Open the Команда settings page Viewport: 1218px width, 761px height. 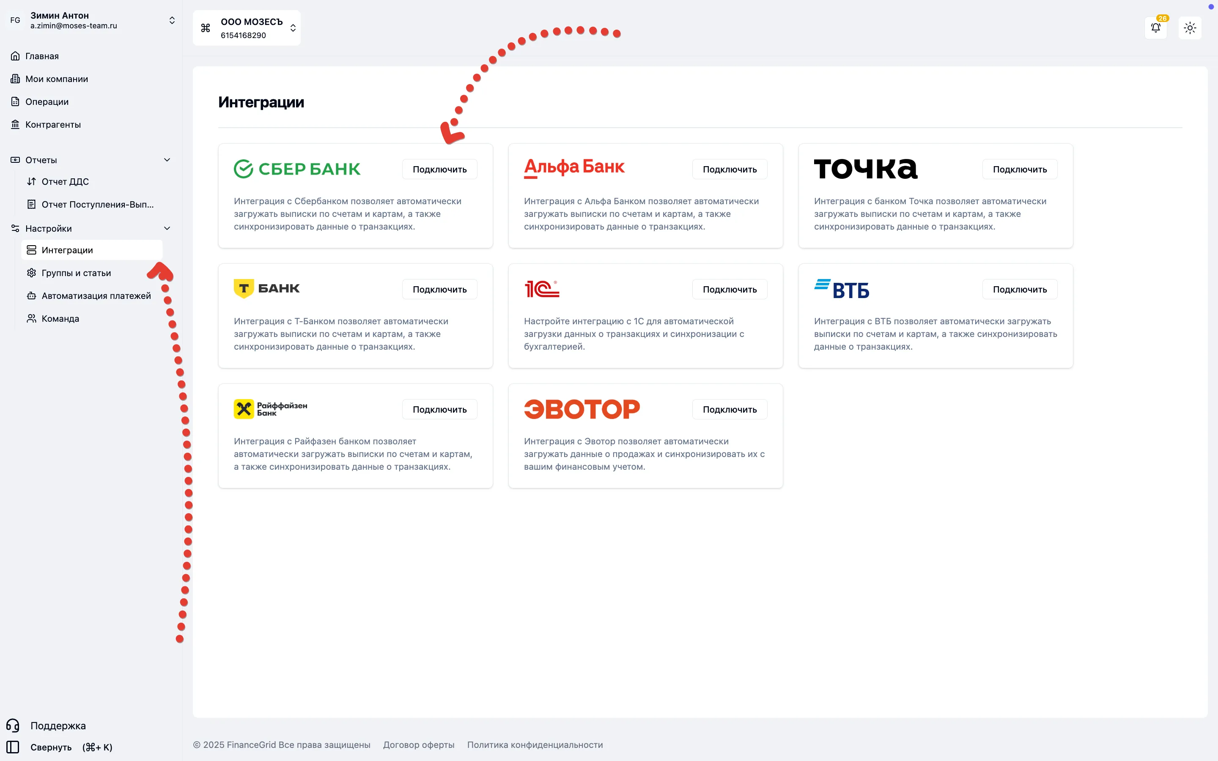(92, 319)
